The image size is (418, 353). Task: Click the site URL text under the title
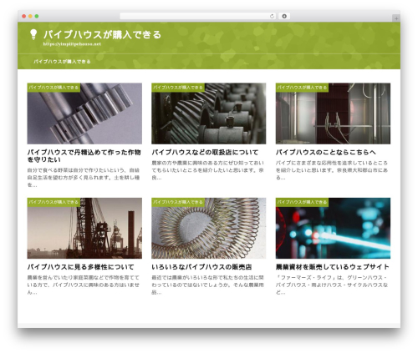tap(72, 44)
